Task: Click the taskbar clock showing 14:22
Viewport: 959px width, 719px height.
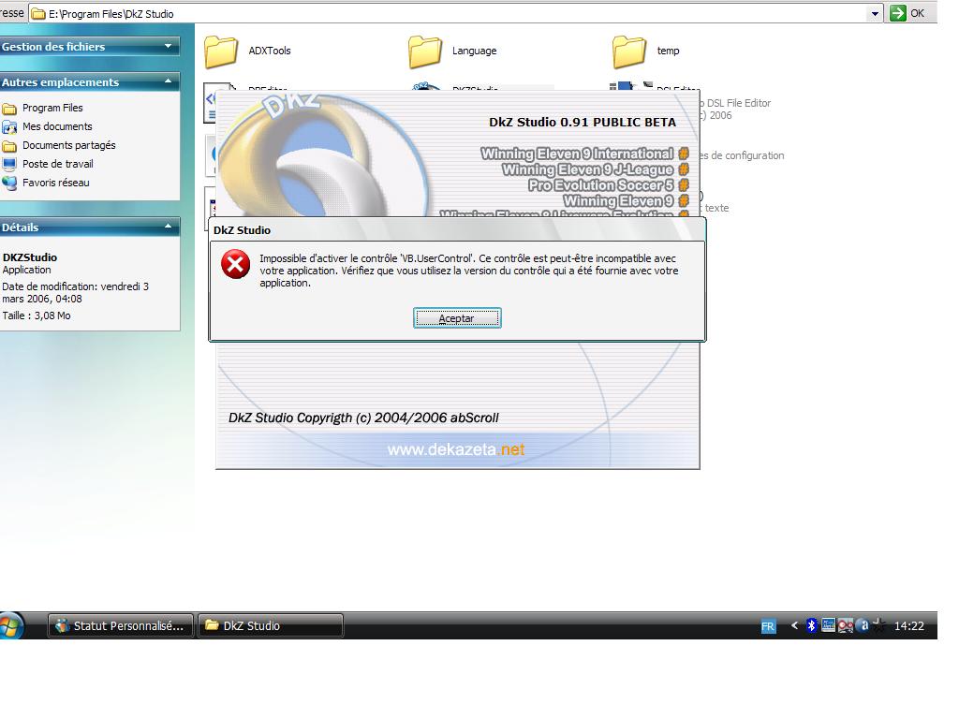Action: pos(908,625)
